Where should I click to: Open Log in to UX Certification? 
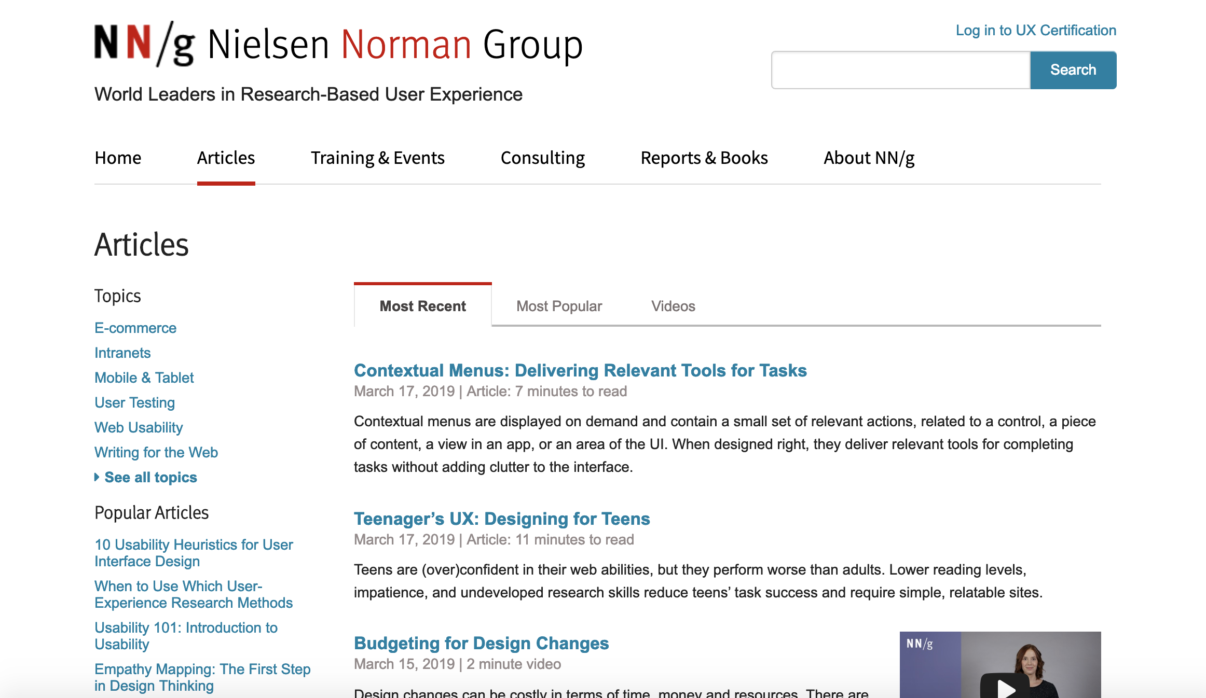1036,31
